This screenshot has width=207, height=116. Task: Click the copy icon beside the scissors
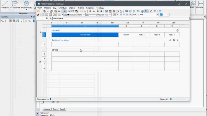[73, 11]
